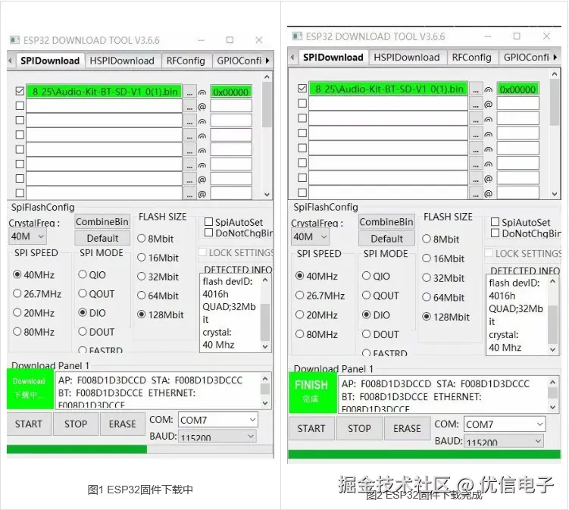Viewport: 569px width, 510px height.
Task: Click green Download status indicator, left window
Action: (x=30, y=389)
